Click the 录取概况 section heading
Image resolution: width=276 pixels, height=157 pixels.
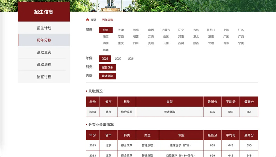click(x=96, y=91)
